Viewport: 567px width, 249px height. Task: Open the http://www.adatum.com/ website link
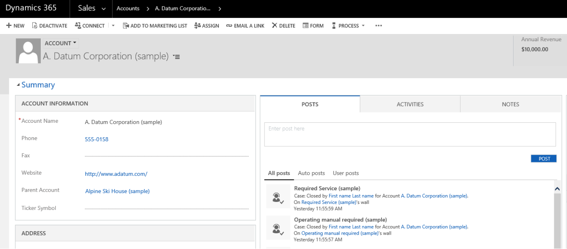pos(116,174)
